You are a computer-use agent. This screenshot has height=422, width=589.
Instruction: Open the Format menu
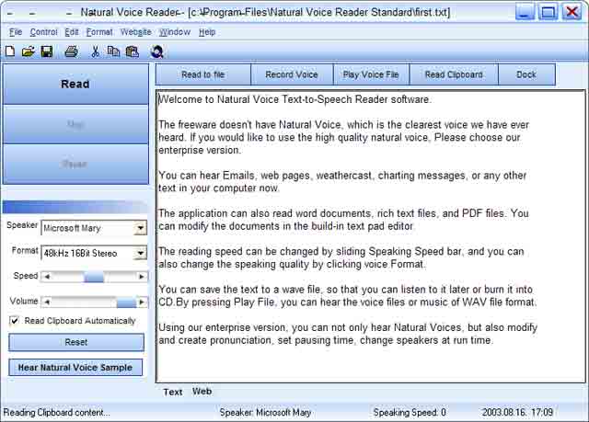pyautogui.click(x=99, y=32)
